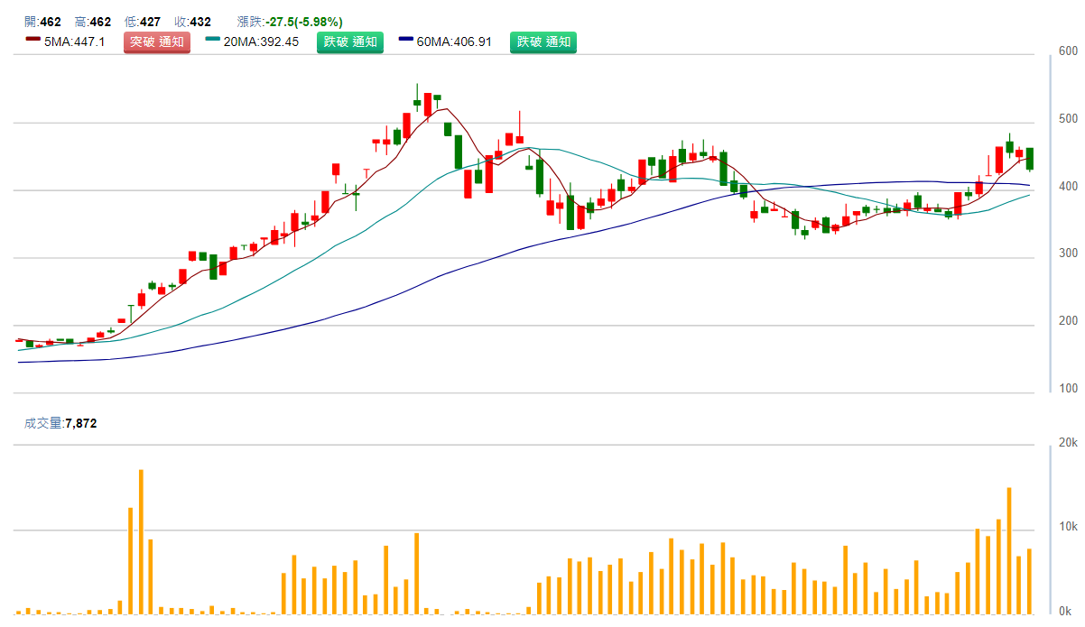The width and height of the screenshot is (1085, 627).
Task: Click the dark red 5MA color marker
Action: pos(33,40)
